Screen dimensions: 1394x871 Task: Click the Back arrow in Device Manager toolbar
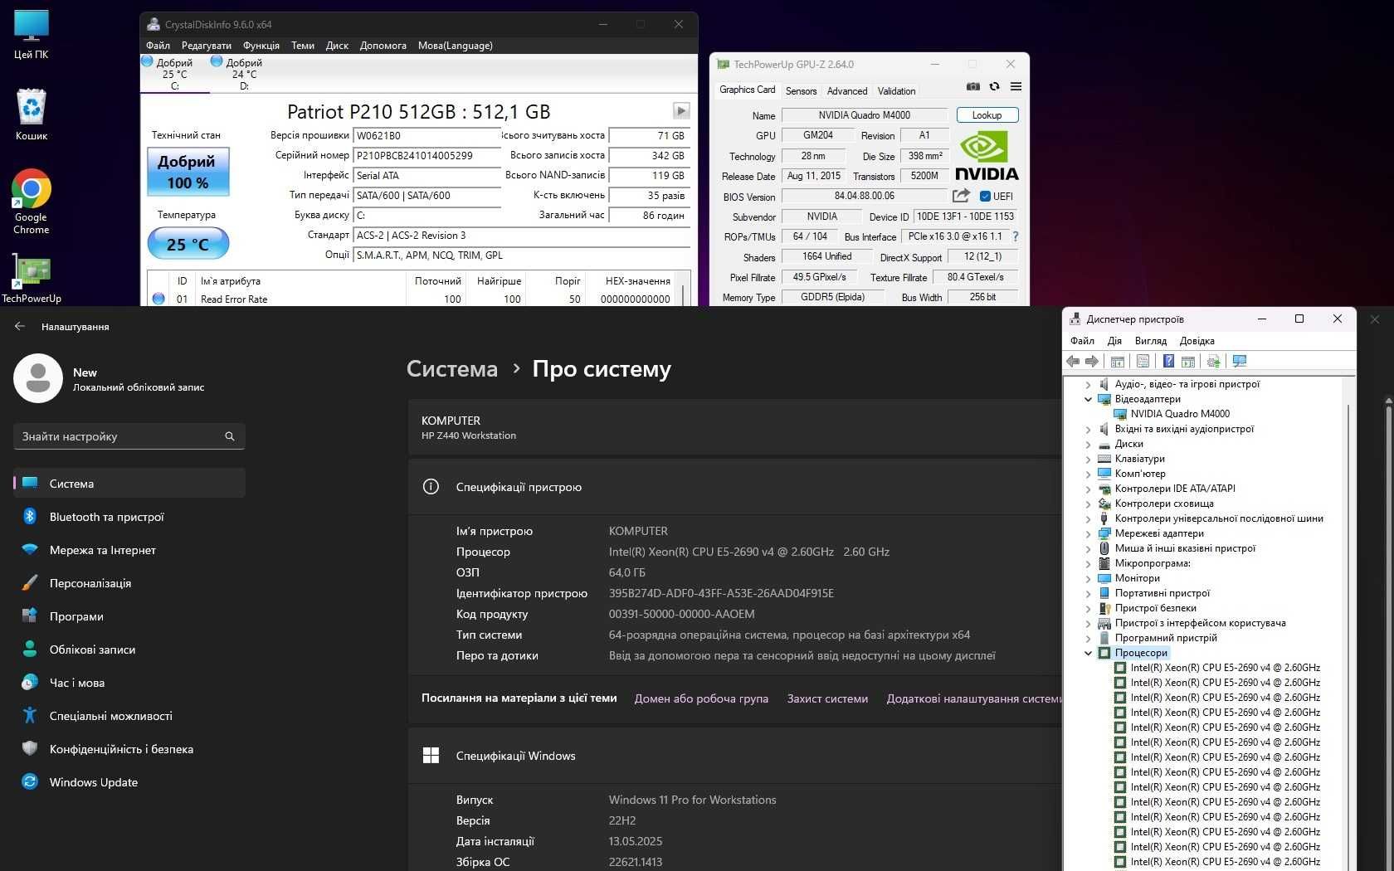pyautogui.click(x=1073, y=361)
